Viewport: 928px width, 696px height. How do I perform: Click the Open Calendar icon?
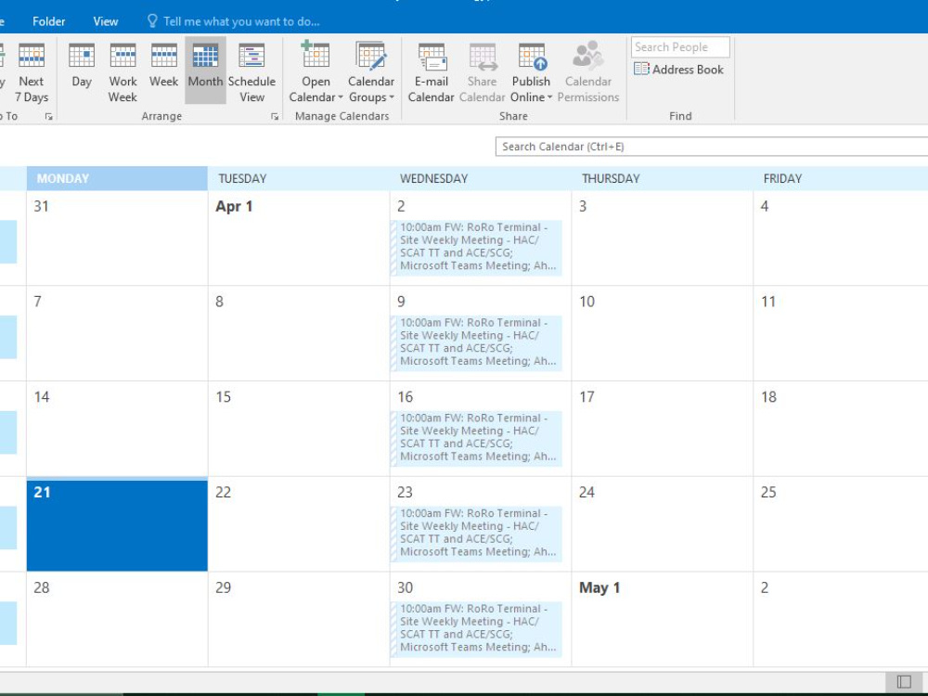tap(316, 55)
